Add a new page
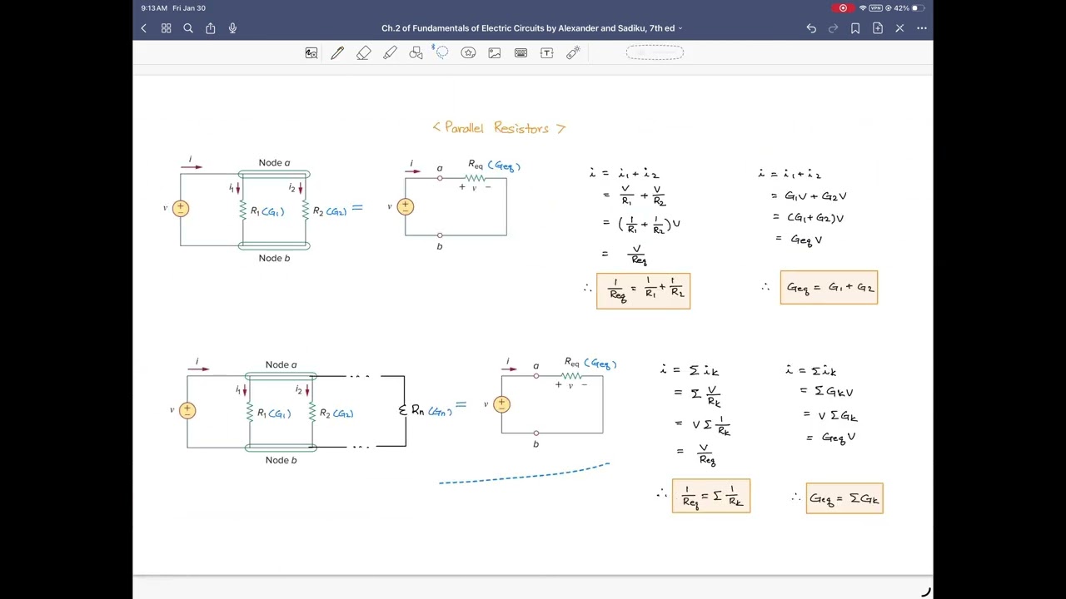This screenshot has width=1066, height=599. [x=878, y=28]
